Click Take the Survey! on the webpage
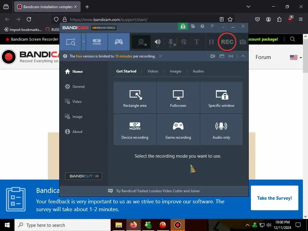 (274, 198)
